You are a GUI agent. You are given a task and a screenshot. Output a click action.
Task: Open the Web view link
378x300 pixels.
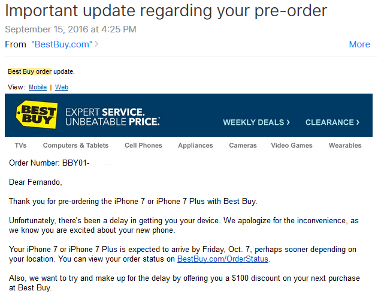coord(62,87)
